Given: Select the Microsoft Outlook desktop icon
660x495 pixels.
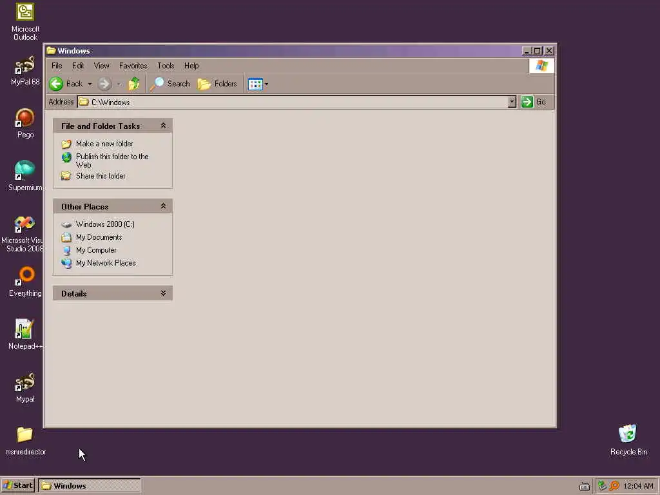Looking at the screenshot, I should click(25, 22).
